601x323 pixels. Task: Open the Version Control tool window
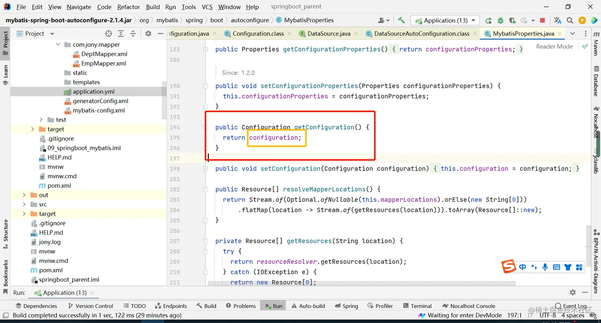click(x=91, y=306)
